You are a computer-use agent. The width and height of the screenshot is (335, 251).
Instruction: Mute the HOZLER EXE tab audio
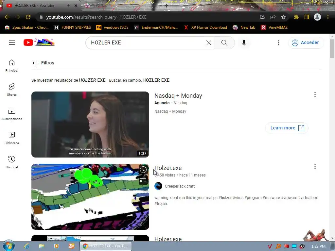(69, 6)
